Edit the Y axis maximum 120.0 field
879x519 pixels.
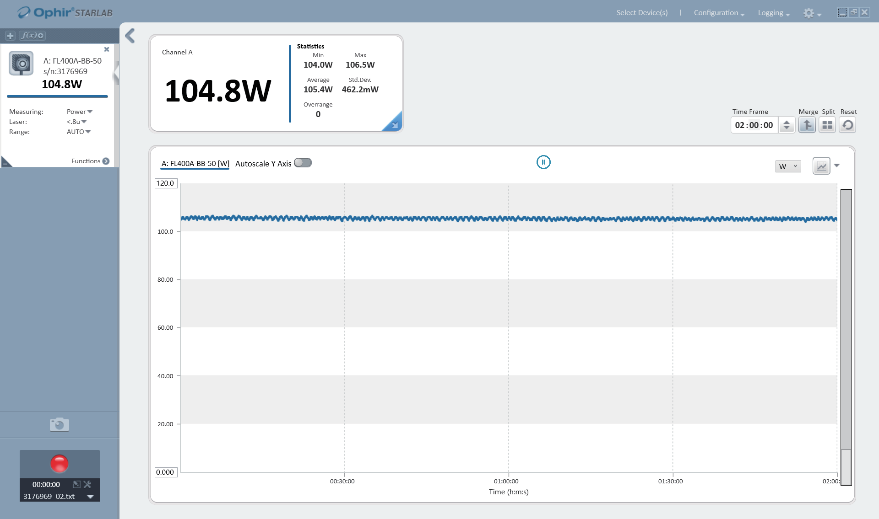coord(166,183)
